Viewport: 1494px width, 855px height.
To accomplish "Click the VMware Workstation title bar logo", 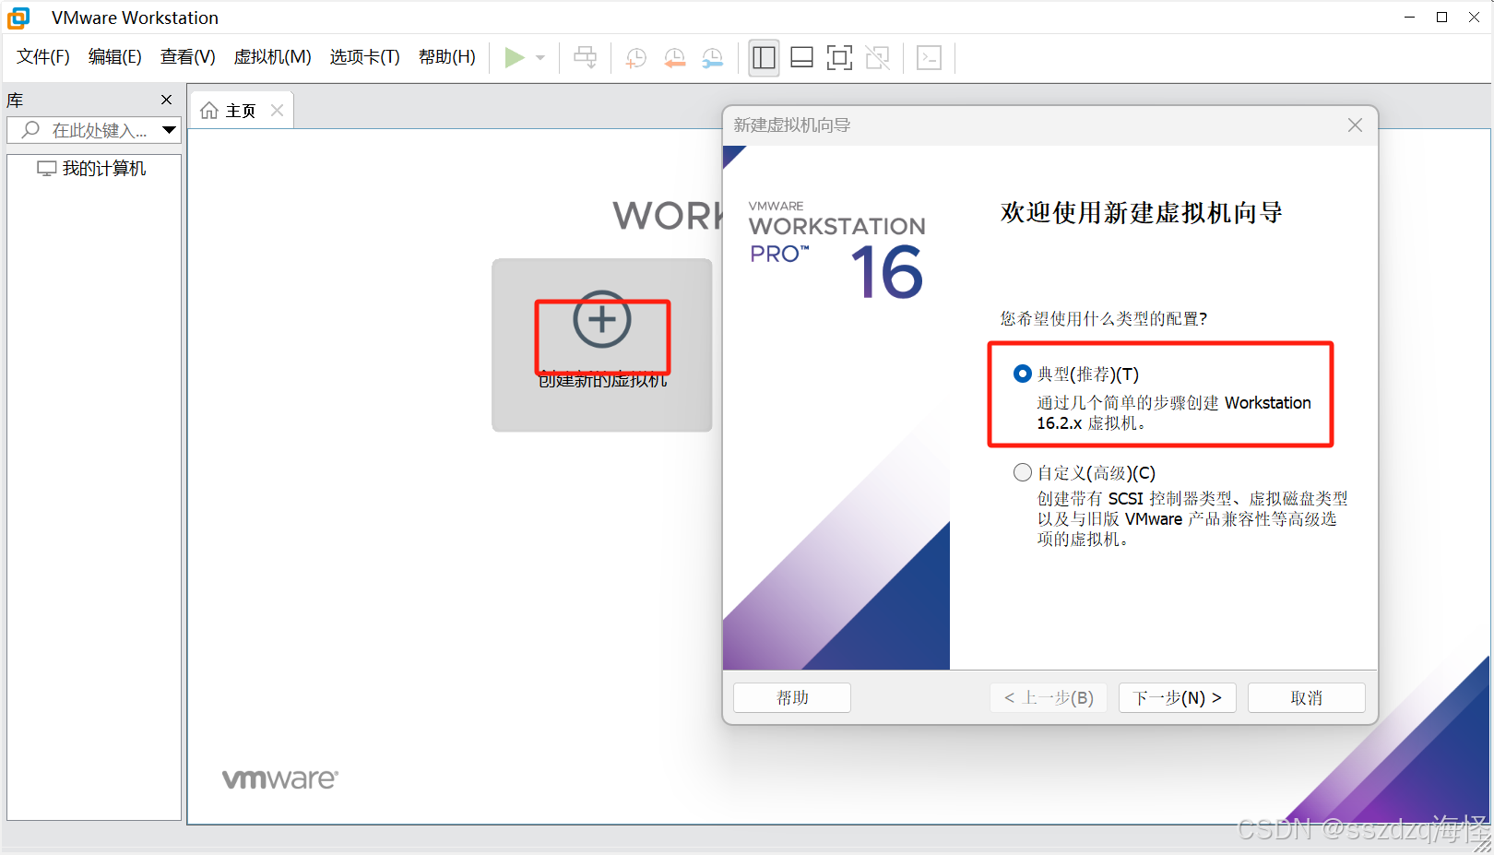I will (x=18, y=18).
